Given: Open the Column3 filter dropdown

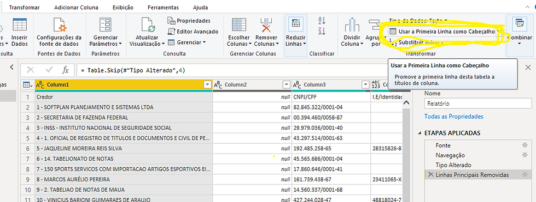Looking at the screenshot, I should point(366,85).
